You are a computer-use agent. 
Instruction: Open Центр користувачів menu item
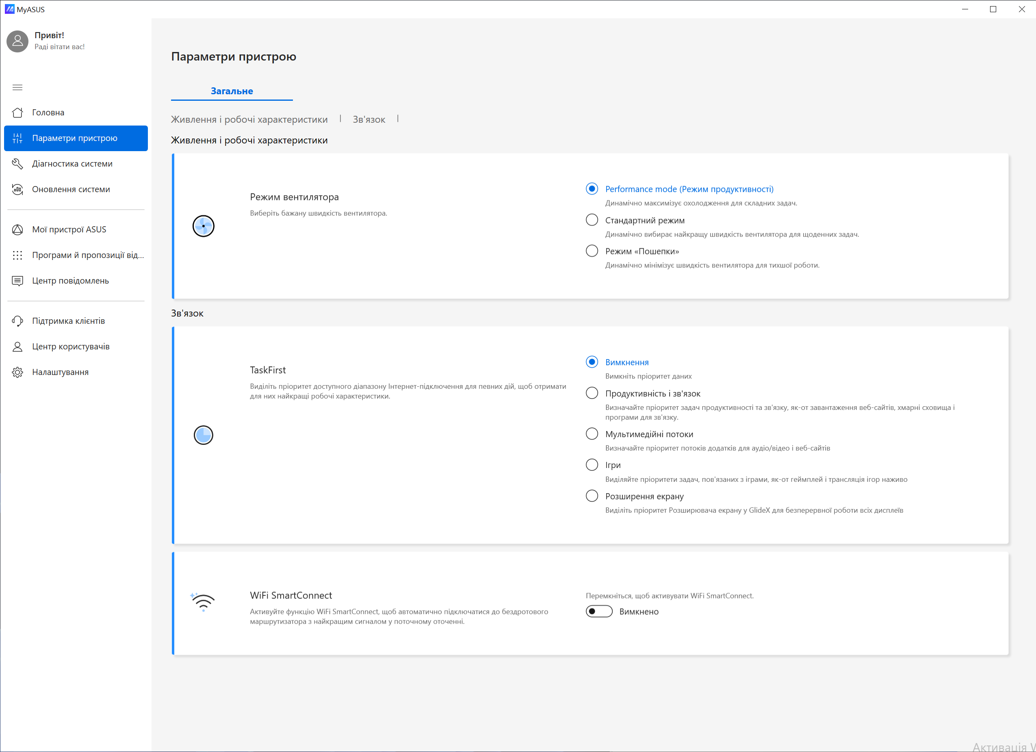tap(76, 346)
